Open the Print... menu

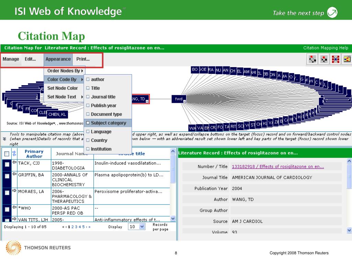[83, 59]
